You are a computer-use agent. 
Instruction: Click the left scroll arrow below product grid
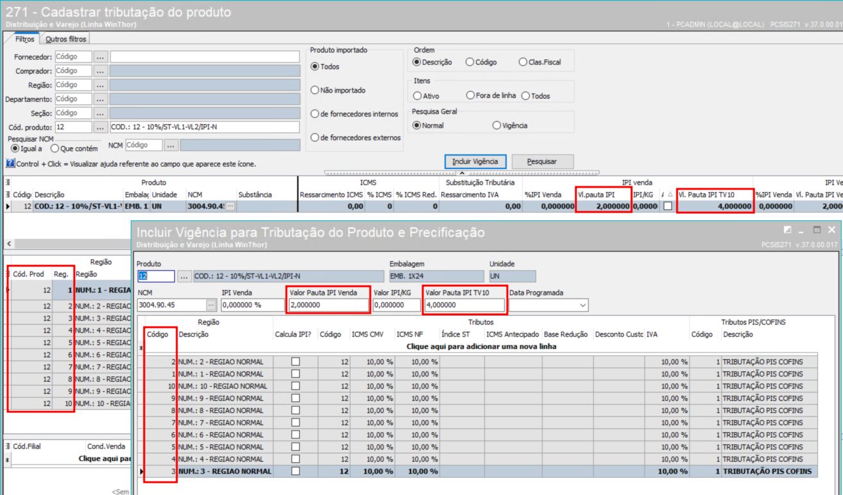[x=8, y=244]
